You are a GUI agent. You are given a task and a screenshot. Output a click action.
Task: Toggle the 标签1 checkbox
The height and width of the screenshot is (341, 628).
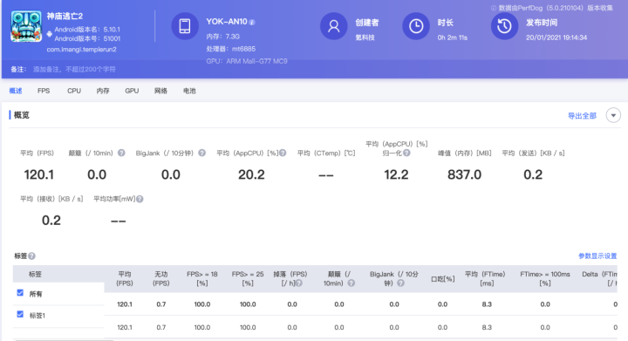[x=20, y=314]
